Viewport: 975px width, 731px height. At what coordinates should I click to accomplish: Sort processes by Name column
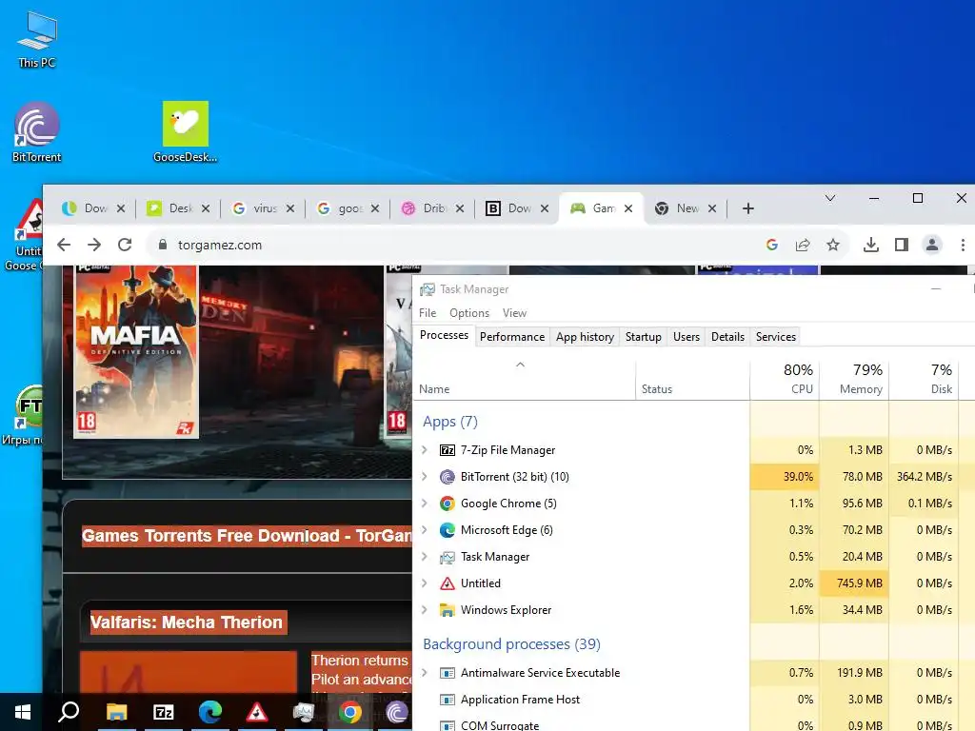[x=525, y=379]
